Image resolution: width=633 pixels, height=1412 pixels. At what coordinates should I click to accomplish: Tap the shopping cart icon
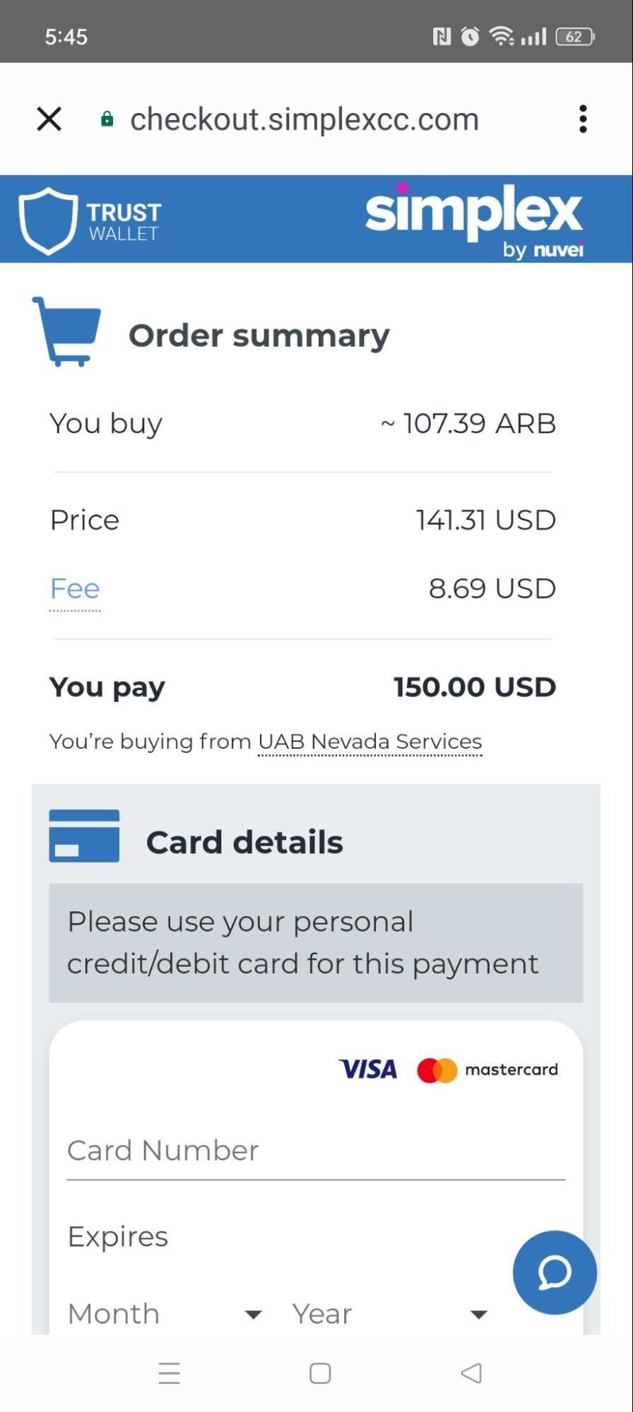point(67,332)
